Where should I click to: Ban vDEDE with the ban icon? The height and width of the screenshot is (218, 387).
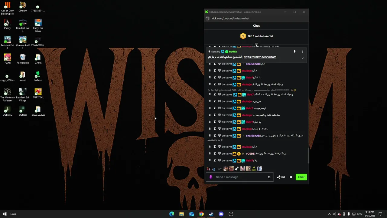pos(220,154)
